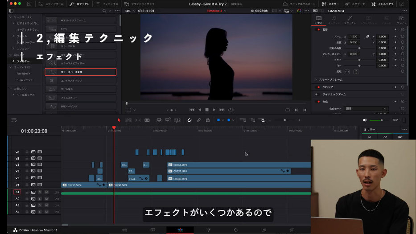This screenshot has width=416, height=234.
Task: Open the 合成モード dropdown
Action: pyautogui.click(x=367, y=108)
